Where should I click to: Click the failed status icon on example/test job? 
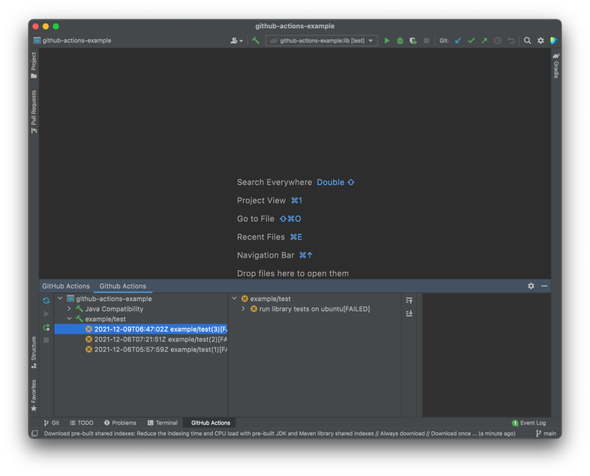coord(244,299)
